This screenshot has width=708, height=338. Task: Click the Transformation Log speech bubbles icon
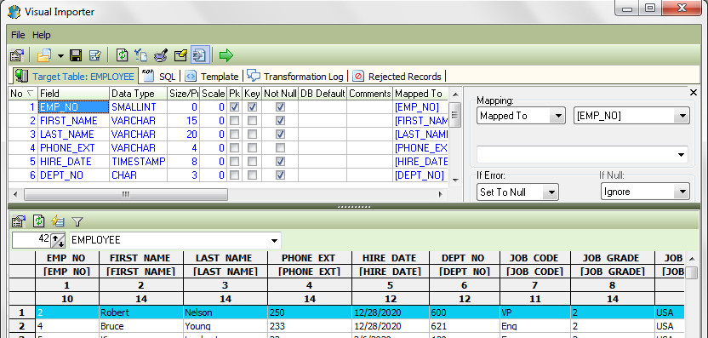pyautogui.click(x=254, y=76)
